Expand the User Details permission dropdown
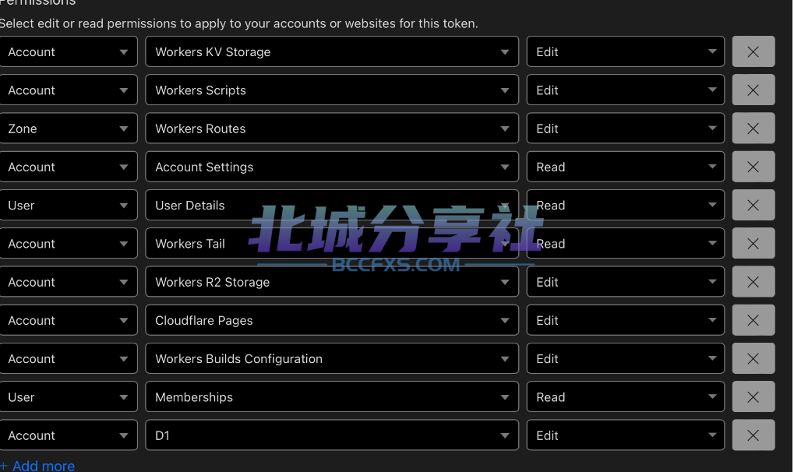The image size is (794, 472). [332, 205]
